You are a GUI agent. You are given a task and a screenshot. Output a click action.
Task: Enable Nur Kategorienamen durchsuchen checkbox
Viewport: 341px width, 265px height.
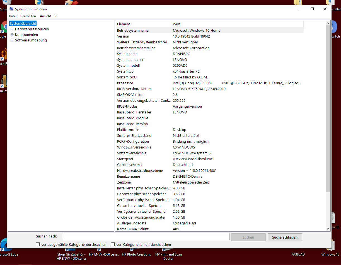pos(113,244)
